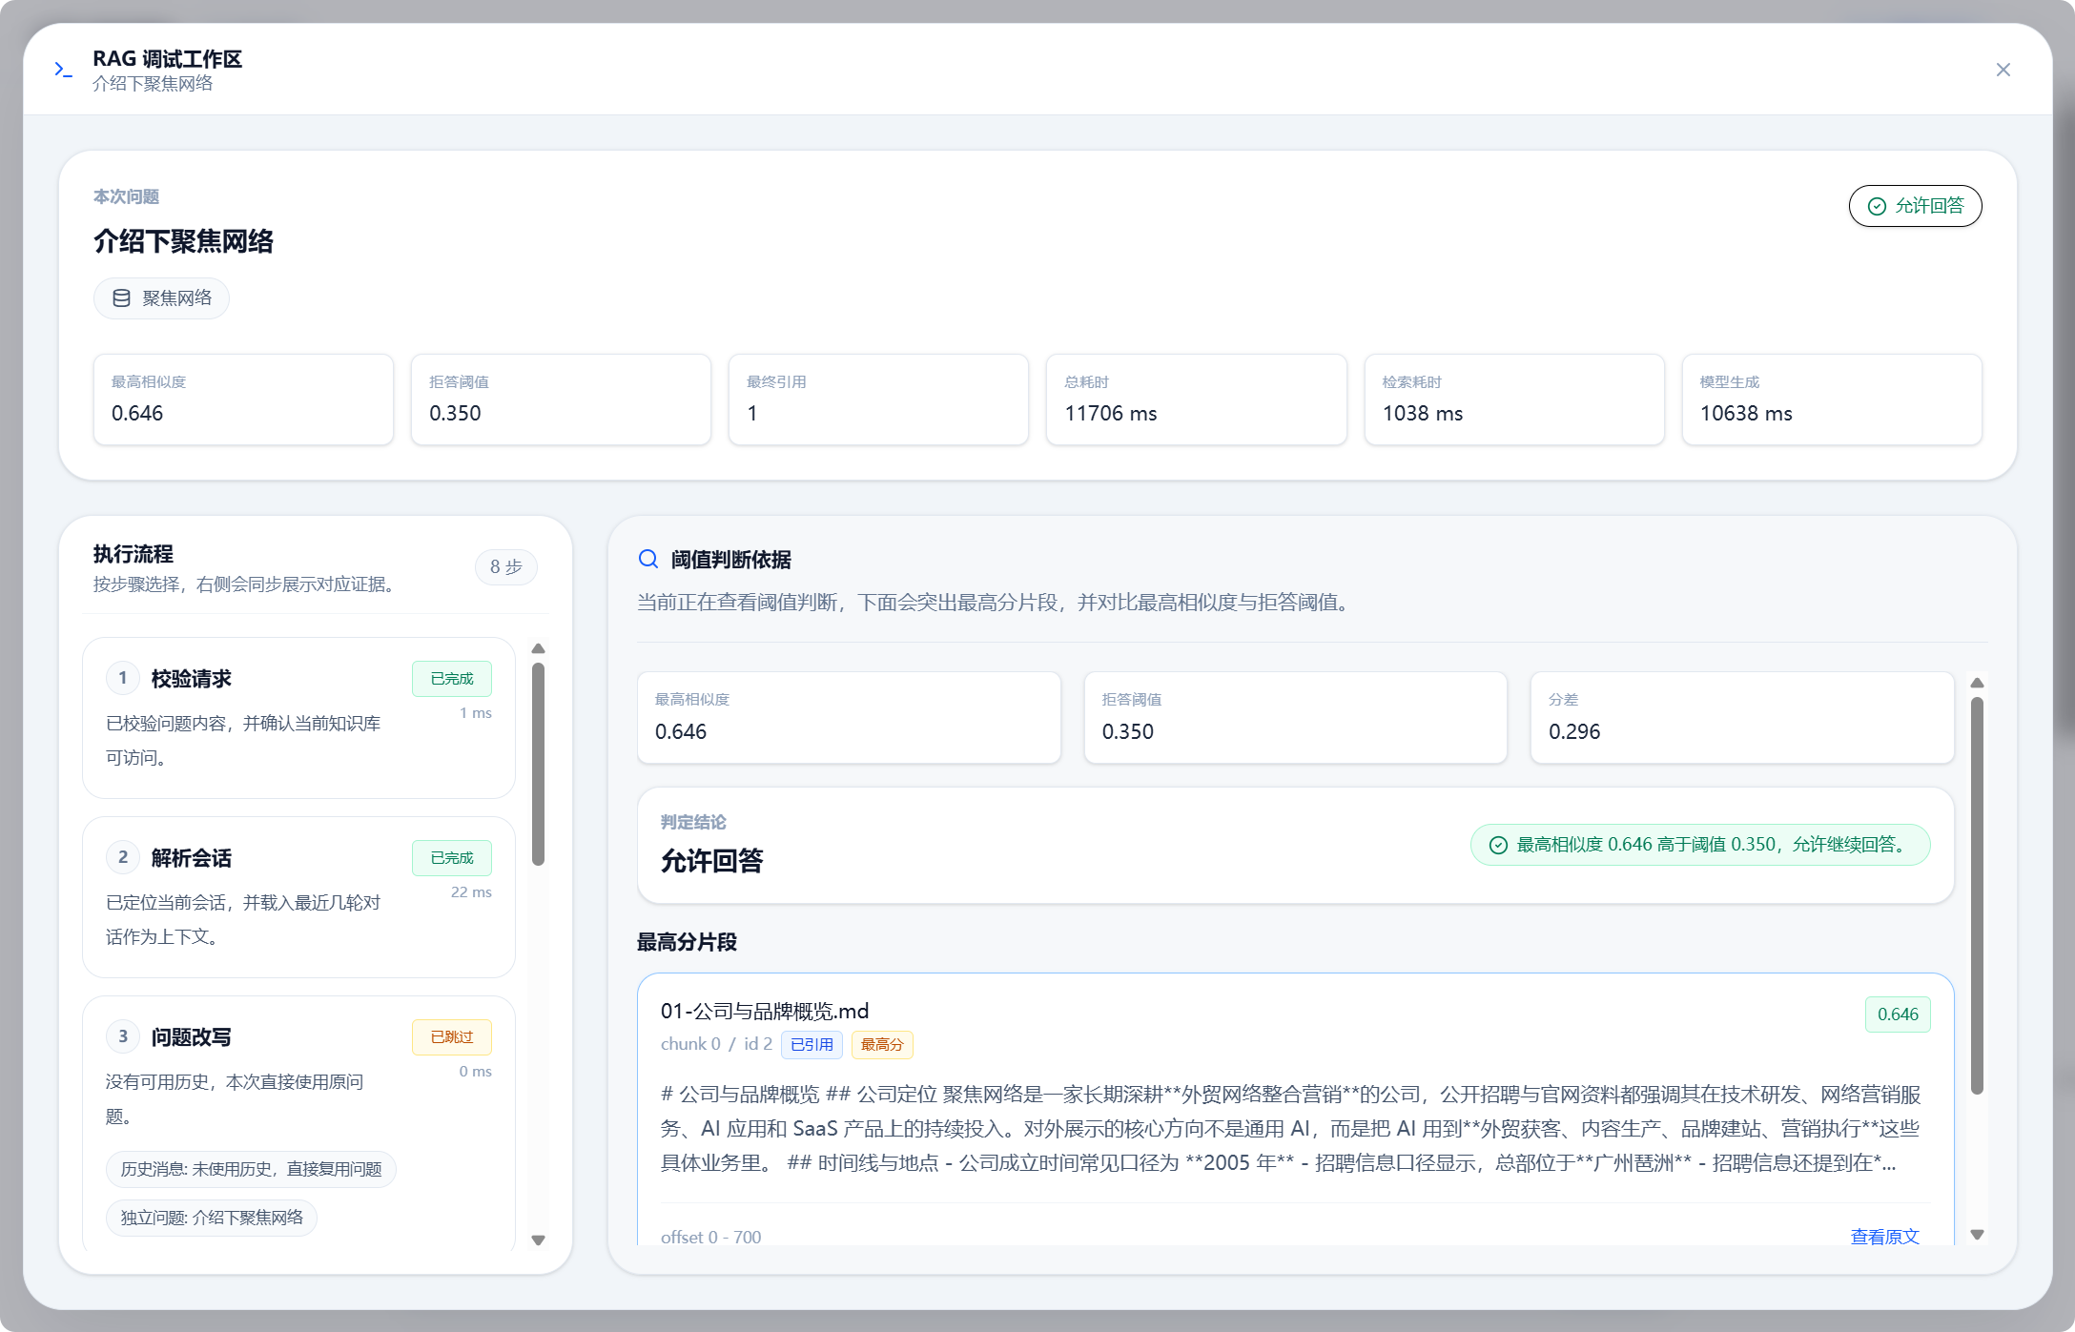The image size is (2075, 1332).
Task: Click the threshold panel scrollbar thumb
Action: point(1977,896)
